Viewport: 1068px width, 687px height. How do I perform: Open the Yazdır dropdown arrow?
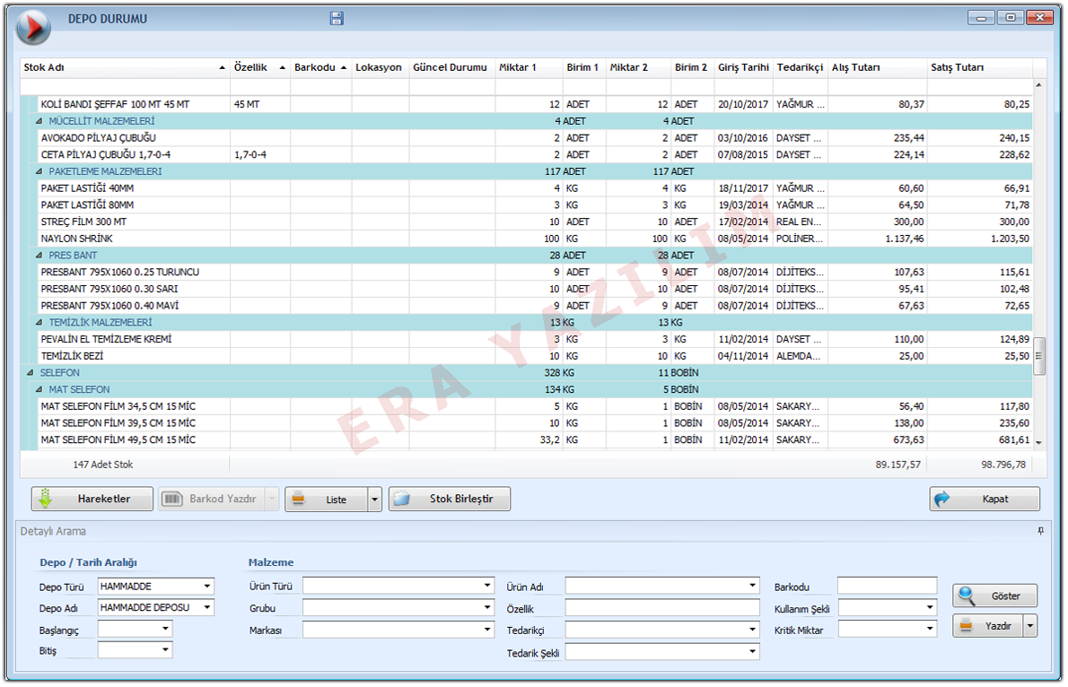[1030, 626]
